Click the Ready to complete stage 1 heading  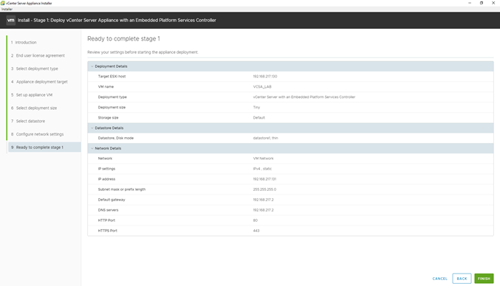tap(124, 39)
